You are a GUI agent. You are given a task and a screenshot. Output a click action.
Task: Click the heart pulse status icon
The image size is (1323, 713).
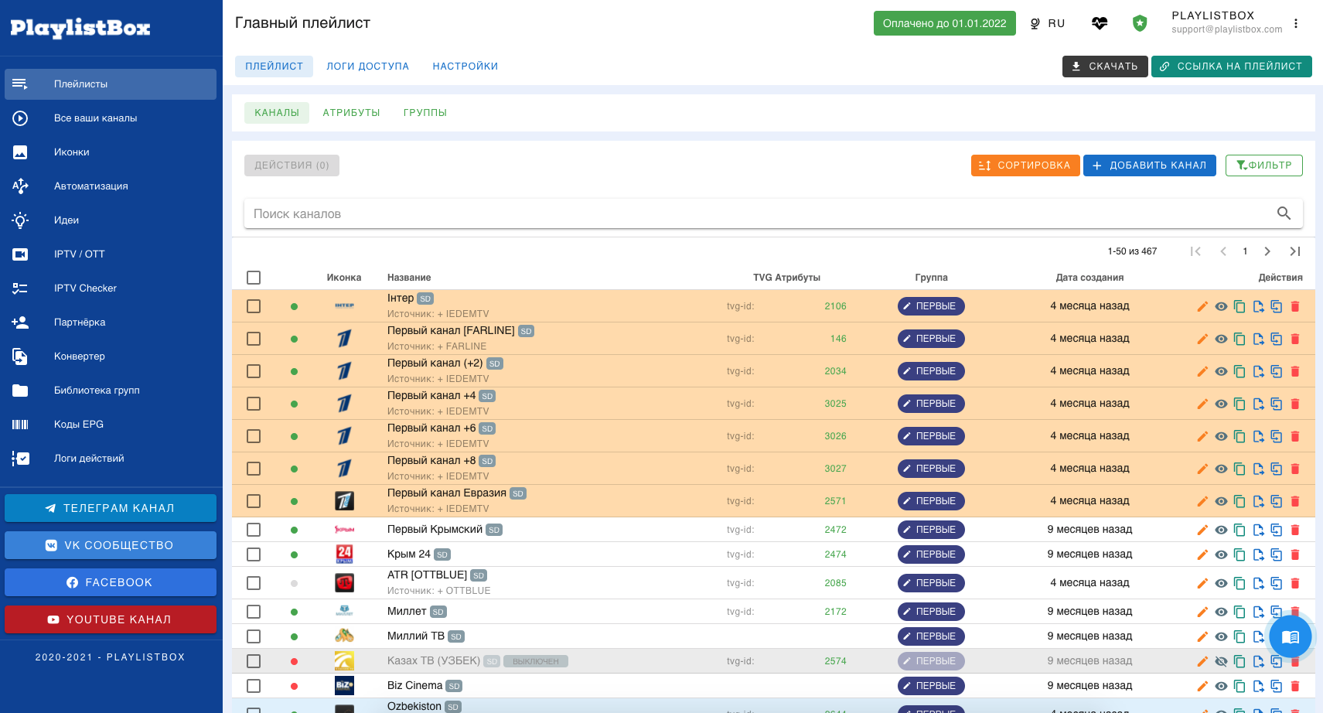coord(1100,23)
